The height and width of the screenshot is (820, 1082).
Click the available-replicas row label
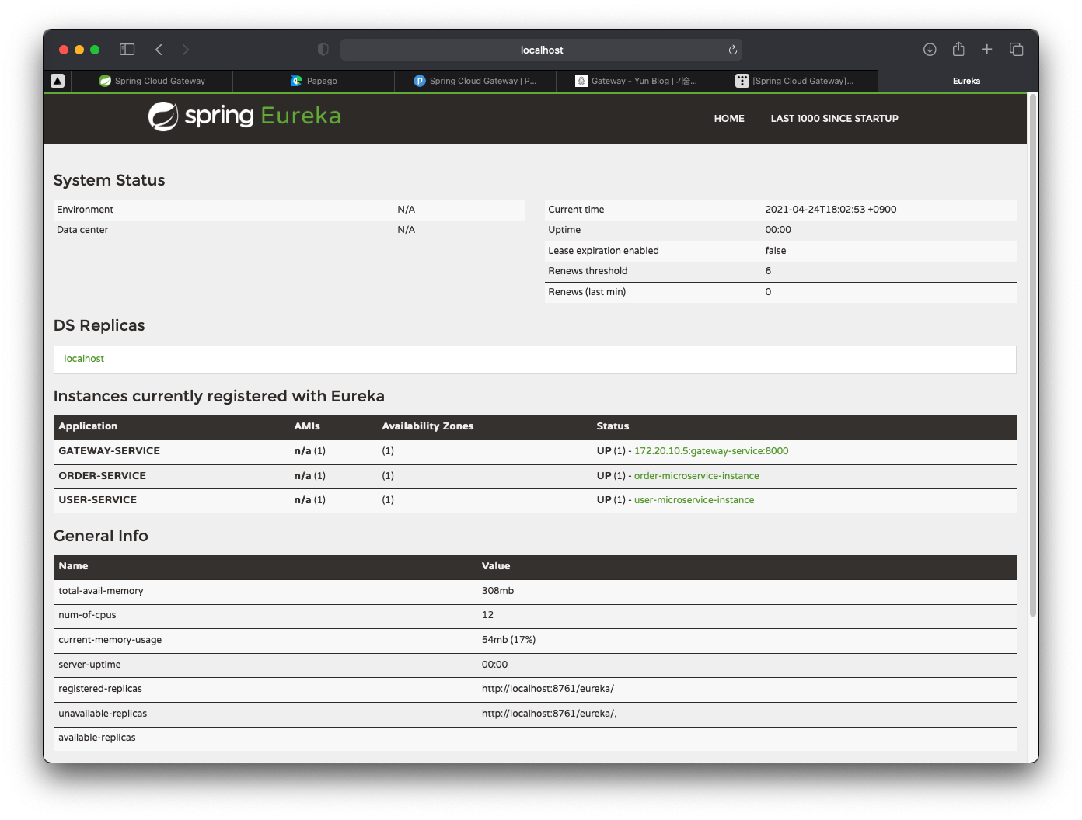click(96, 738)
